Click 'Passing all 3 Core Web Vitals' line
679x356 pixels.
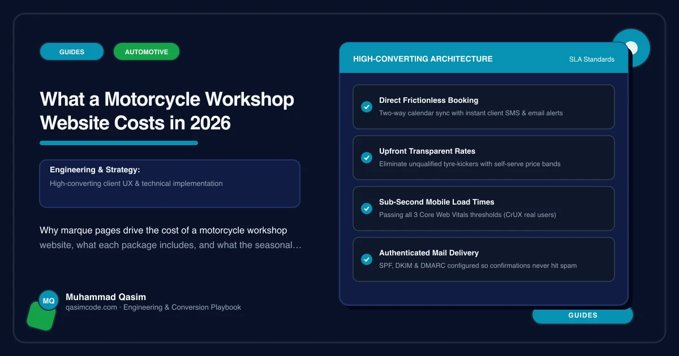coord(467,215)
